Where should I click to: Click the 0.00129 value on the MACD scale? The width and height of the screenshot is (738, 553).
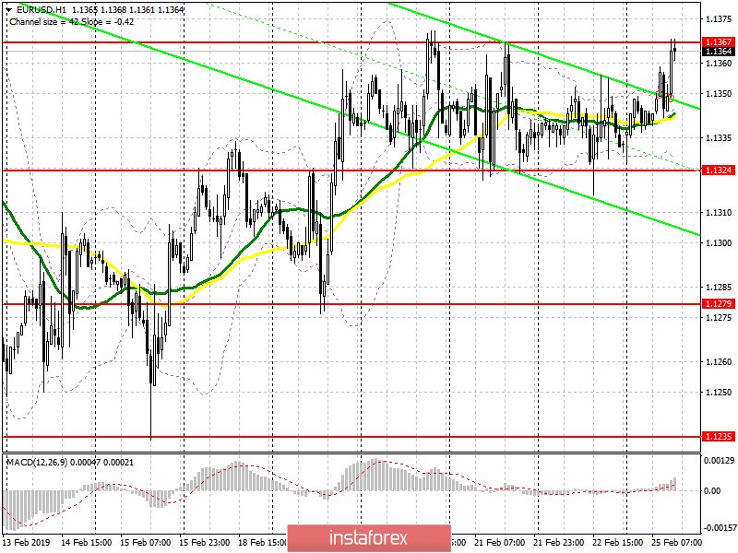tap(719, 460)
